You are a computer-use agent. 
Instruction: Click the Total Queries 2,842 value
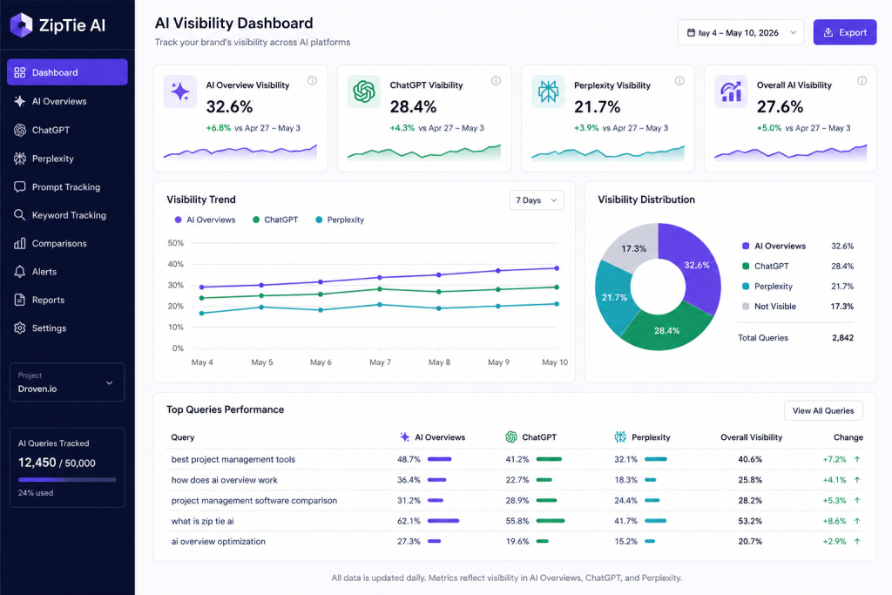click(x=842, y=338)
